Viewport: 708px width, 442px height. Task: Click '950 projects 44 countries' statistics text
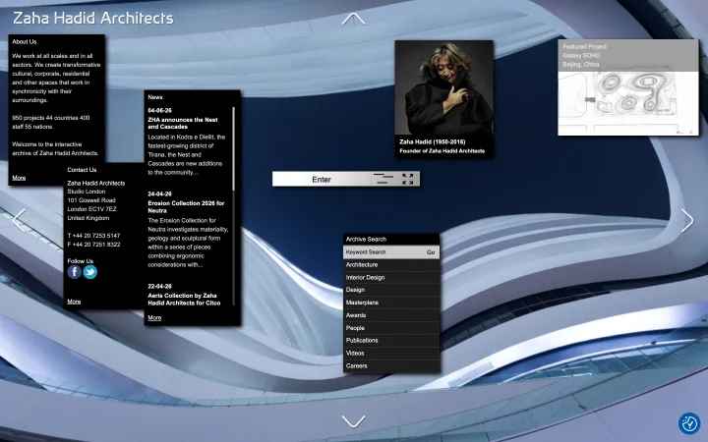50,122
